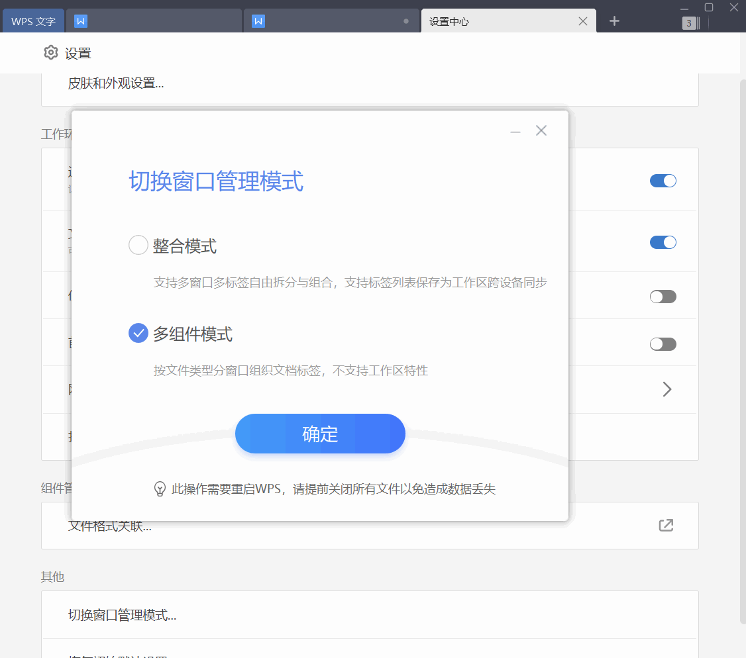This screenshot has height=658, width=746.
Task: Click the settings gear icon beside 设置
Action: pos(51,53)
